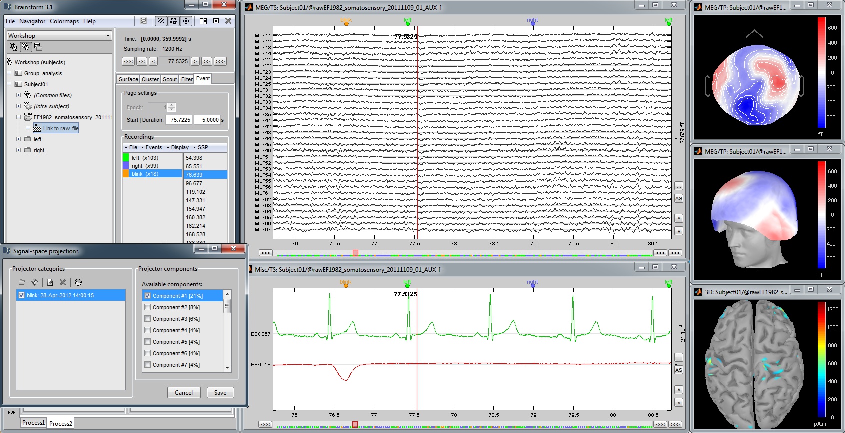Uncheck the blink projector category checkbox

tap(21, 295)
